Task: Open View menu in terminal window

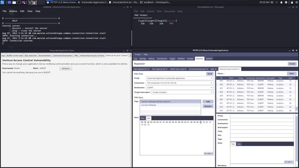Action: tap(30, 11)
